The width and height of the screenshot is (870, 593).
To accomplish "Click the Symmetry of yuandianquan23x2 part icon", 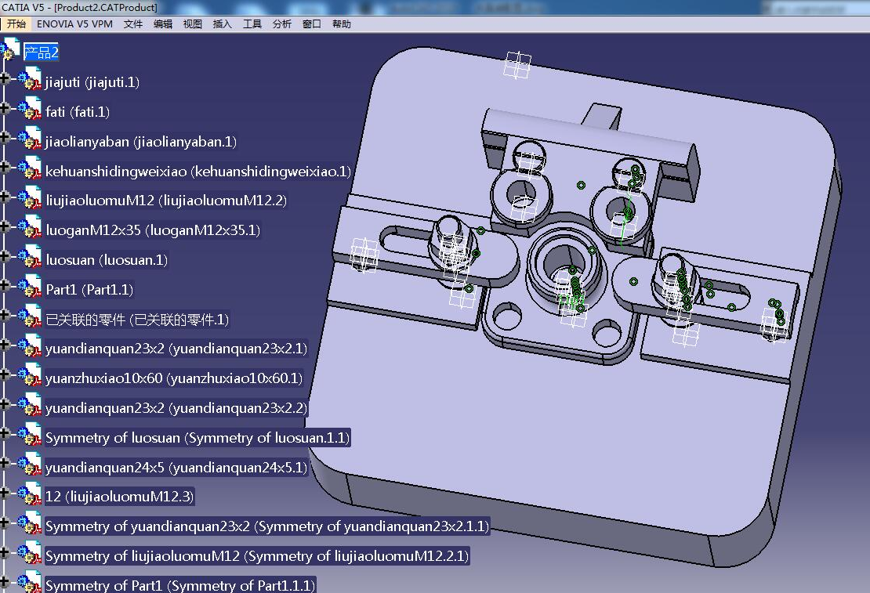I will click(x=30, y=523).
